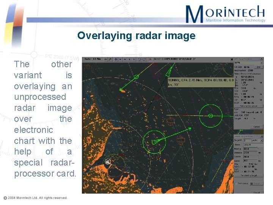Select the AIS triangle target near TONNY label
The height and width of the screenshot is (205, 273).
168,73
